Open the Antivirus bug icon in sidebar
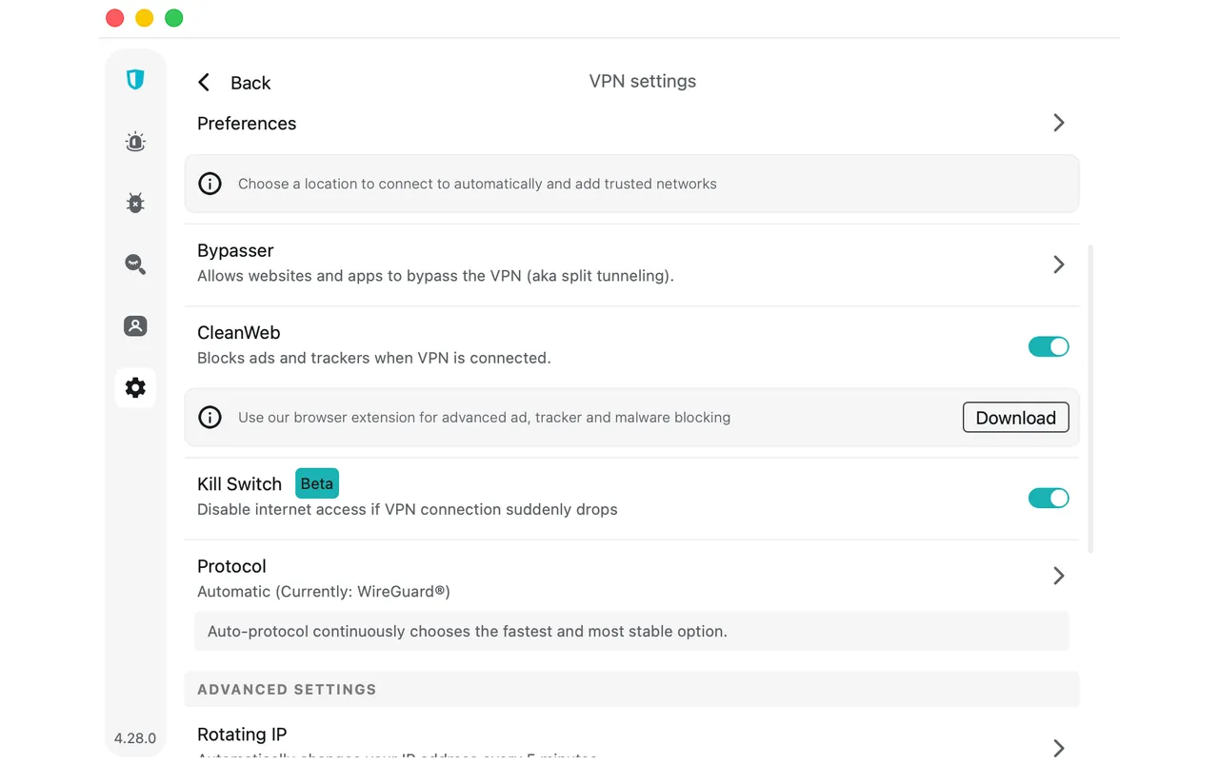1219x765 pixels. tap(135, 203)
